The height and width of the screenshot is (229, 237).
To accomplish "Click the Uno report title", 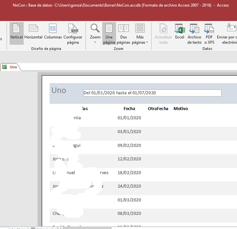I will tap(59, 90).
